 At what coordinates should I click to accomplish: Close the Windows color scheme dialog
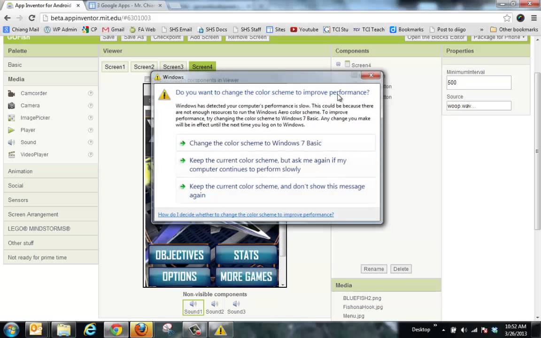click(371, 75)
